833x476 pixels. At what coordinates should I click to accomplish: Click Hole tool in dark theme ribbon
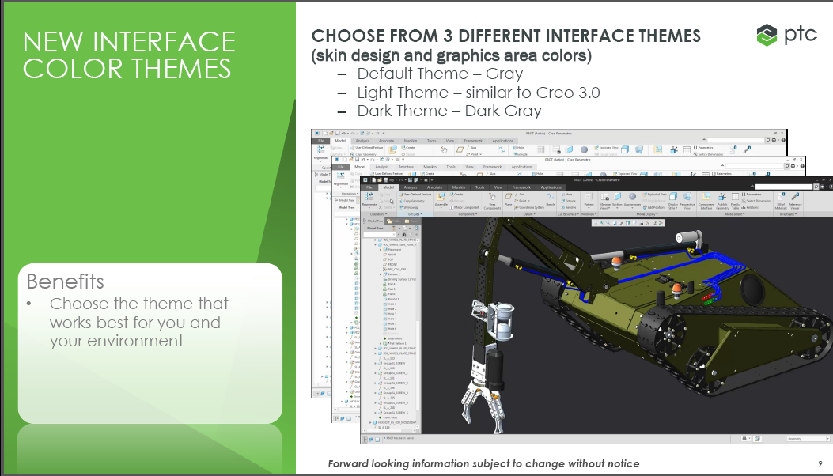(567, 194)
